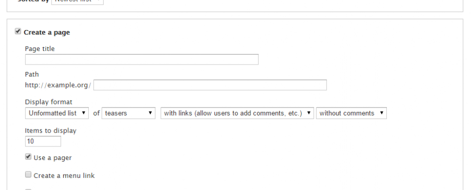Enable the Create a menu link checkbox
This screenshot has height=190, width=471.
click(x=28, y=174)
